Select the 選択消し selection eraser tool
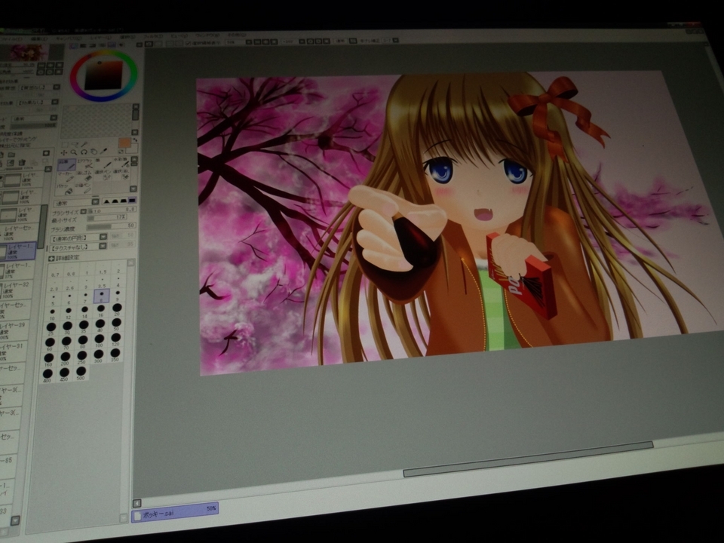 point(121,174)
